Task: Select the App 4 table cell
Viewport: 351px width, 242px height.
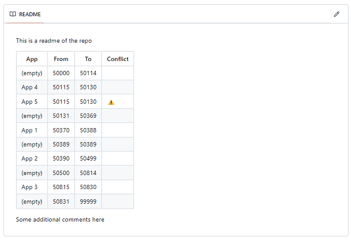Action: click(x=29, y=87)
